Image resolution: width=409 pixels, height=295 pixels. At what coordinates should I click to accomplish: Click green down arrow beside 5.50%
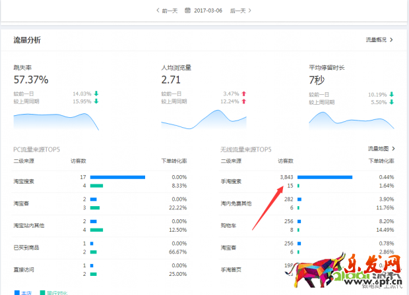tap(392, 102)
